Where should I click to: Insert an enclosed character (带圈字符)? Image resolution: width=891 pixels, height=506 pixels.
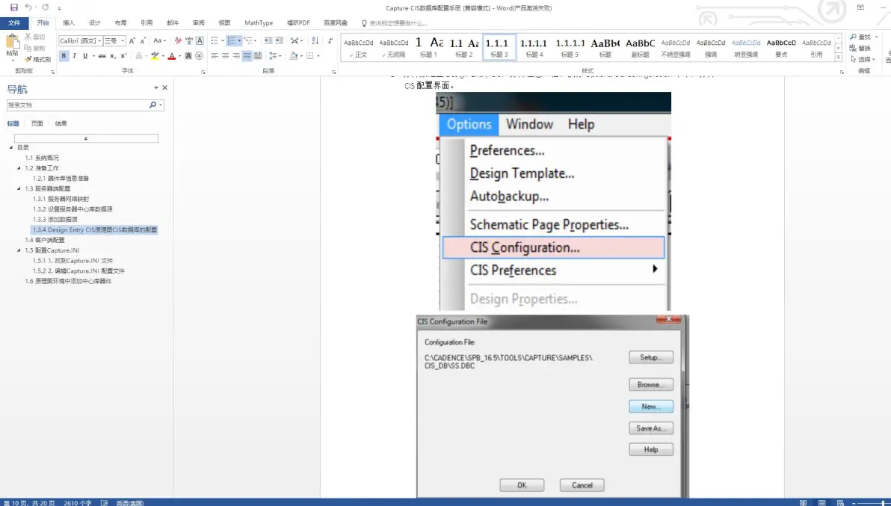[199, 55]
